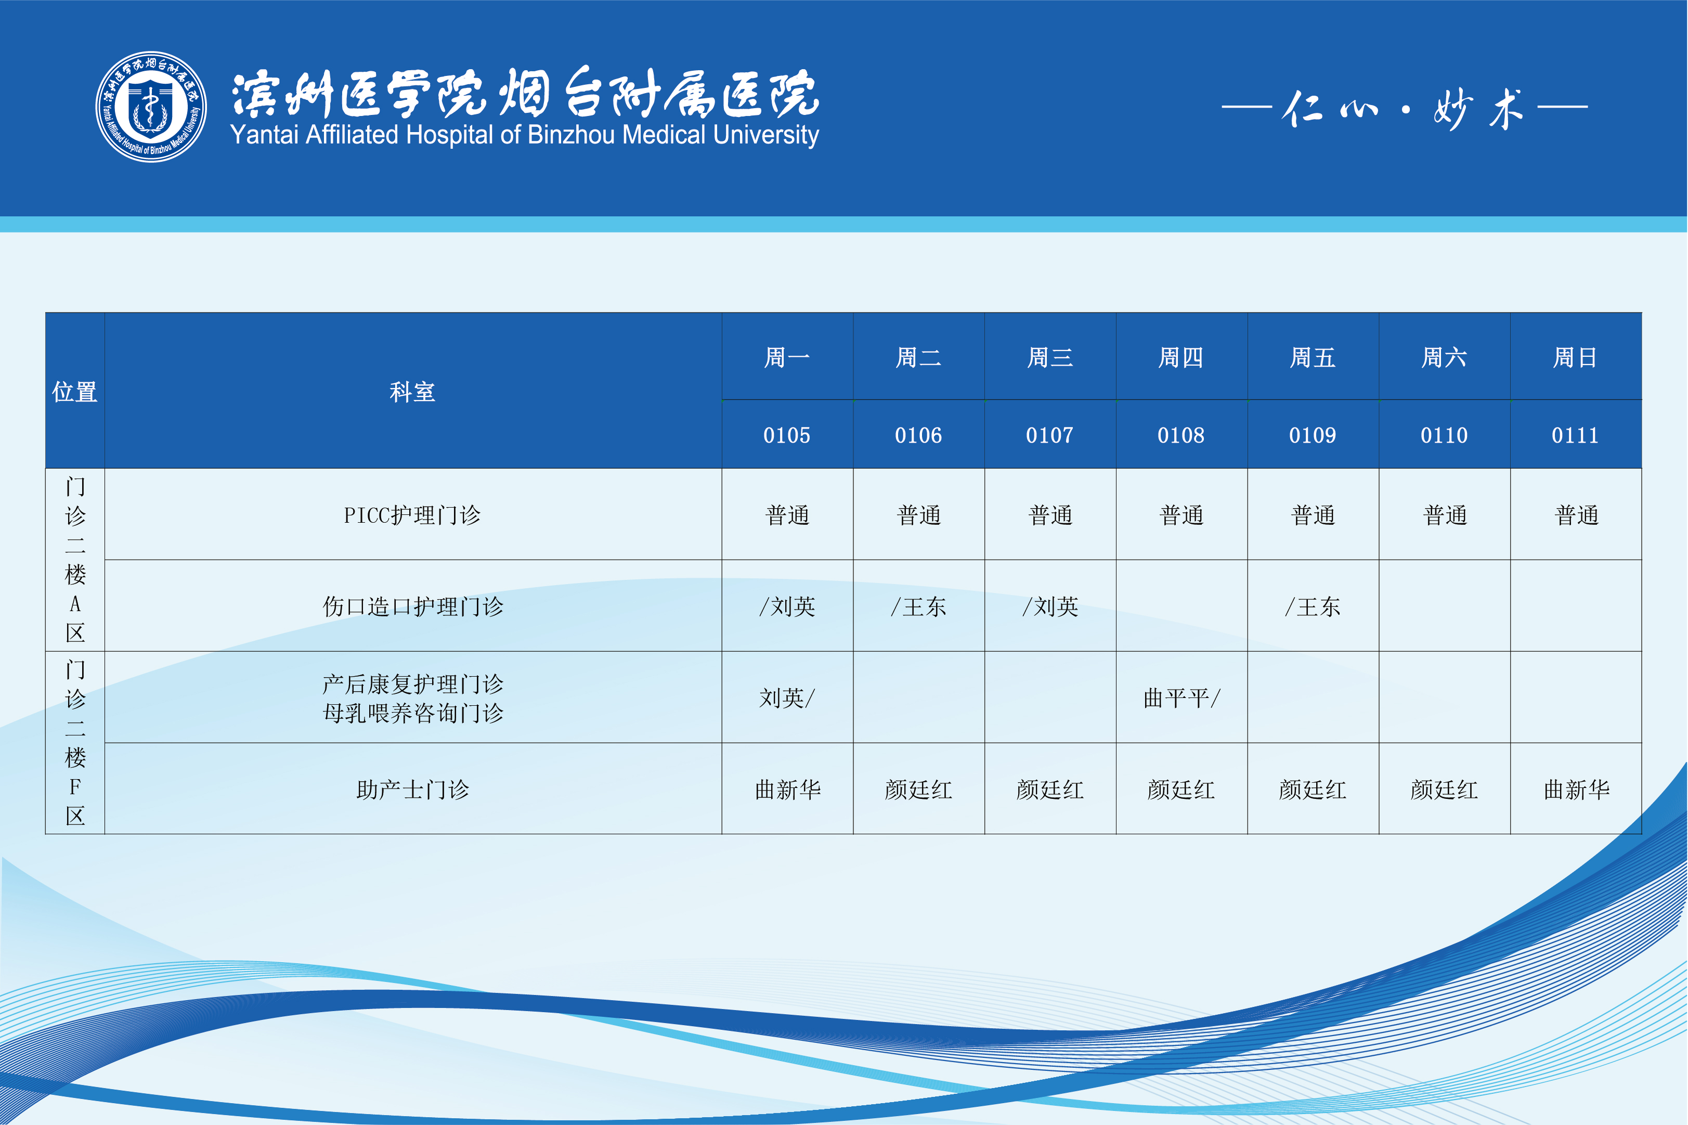Click the 伤口造口护理门诊 department label

412,607
